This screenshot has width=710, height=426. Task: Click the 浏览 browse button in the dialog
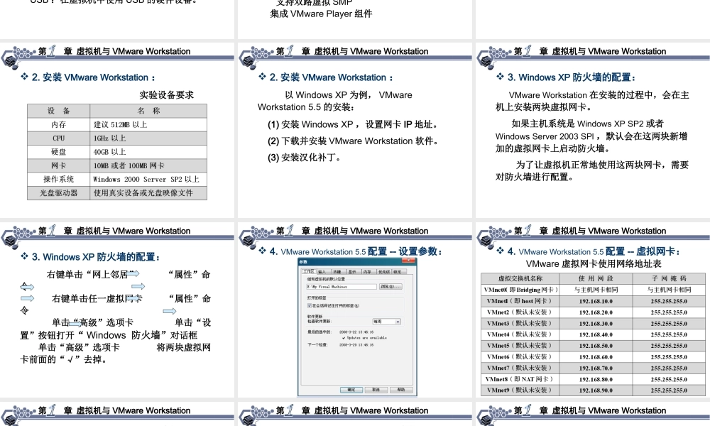(x=390, y=287)
